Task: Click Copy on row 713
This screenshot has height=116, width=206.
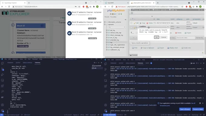Action: 143,23
